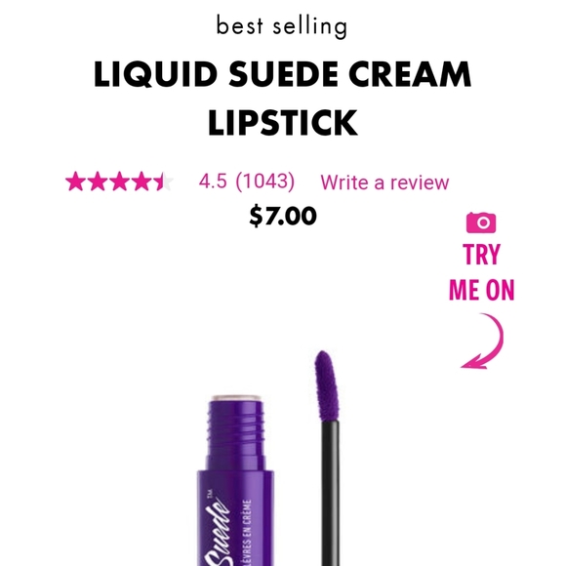Click the LÈVRES EN CRÈME tube text
The height and width of the screenshot is (566, 565).
247,533
